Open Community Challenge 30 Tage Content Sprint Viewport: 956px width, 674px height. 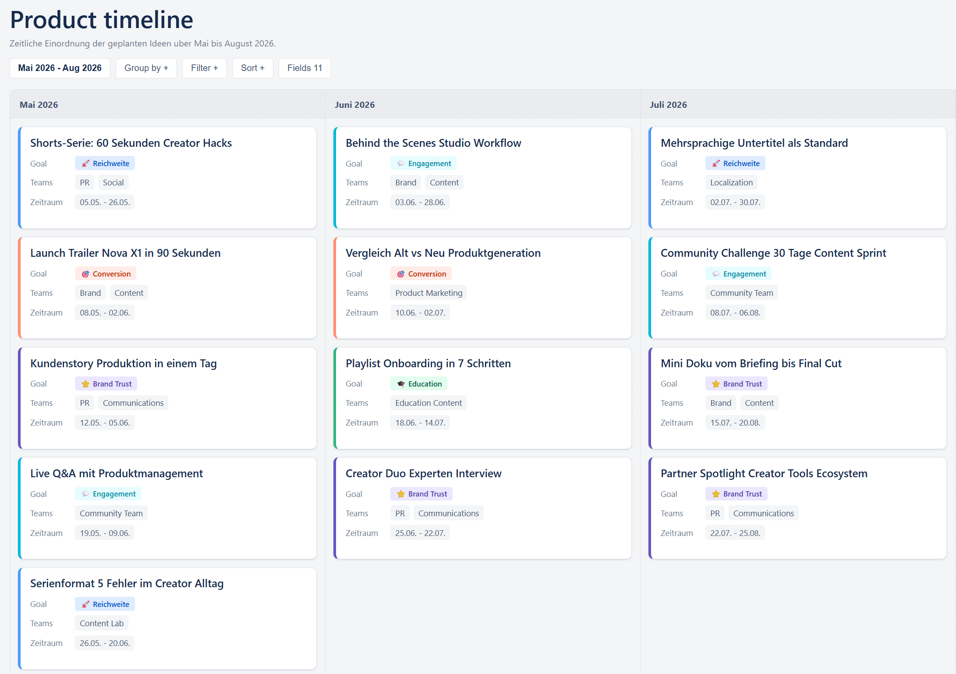click(773, 253)
